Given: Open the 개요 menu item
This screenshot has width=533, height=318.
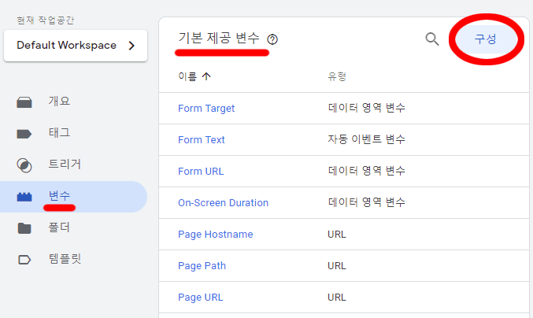Looking at the screenshot, I should pos(60,102).
